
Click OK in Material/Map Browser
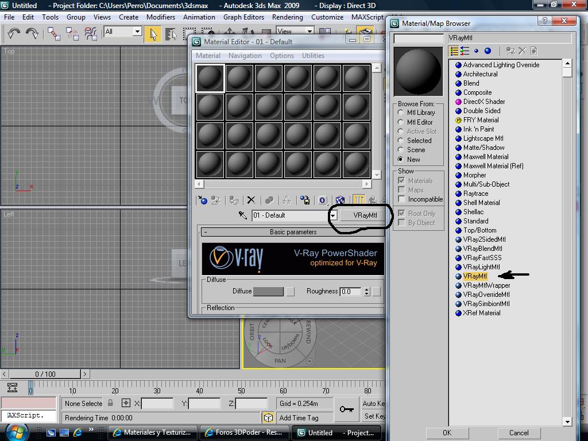(x=447, y=433)
